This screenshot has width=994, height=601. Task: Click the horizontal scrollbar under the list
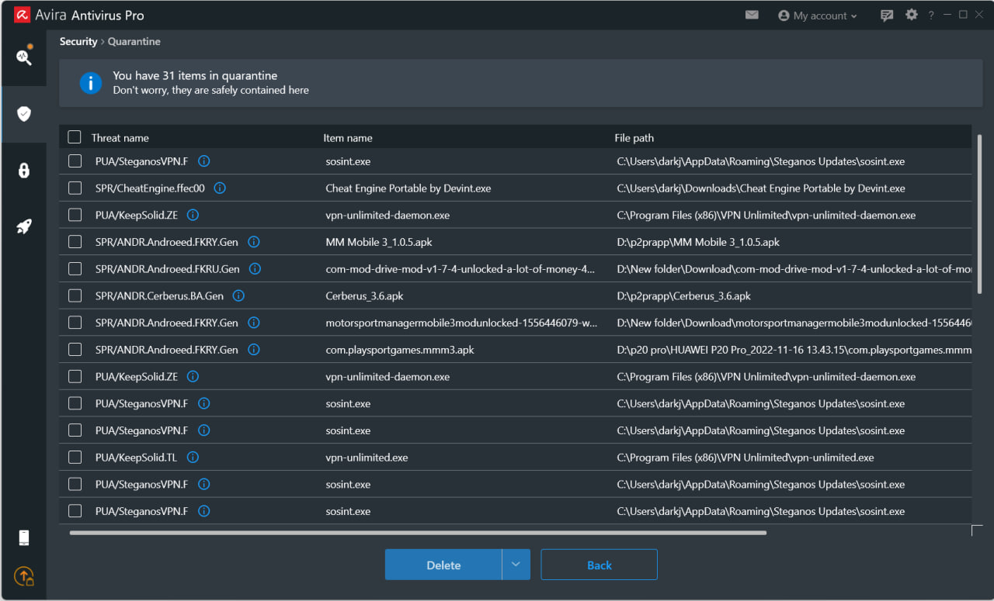(x=418, y=533)
